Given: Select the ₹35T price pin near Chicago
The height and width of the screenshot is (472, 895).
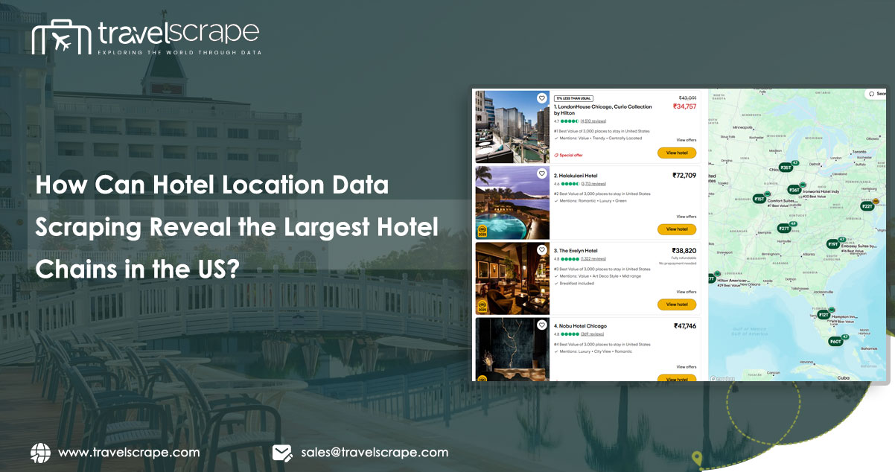Looking at the screenshot, I should [786, 166].
